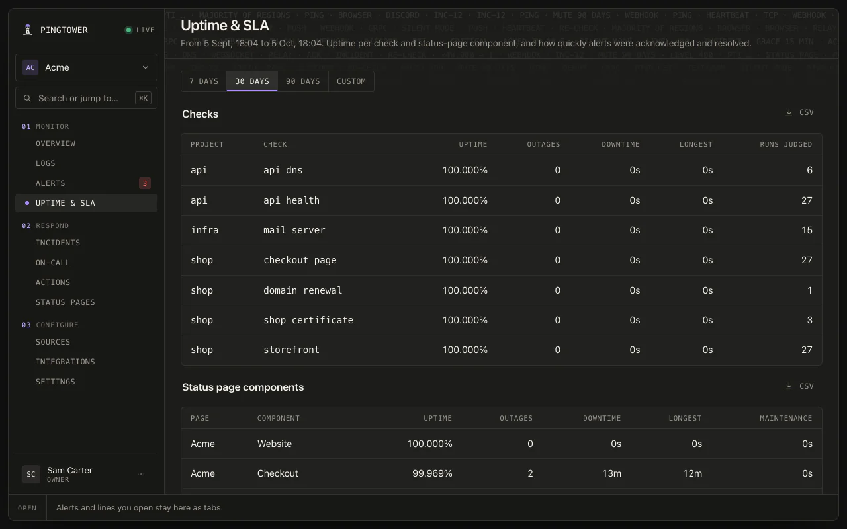Open Overview in the sidebar
The image size is (847, 529).
(86, 143)
